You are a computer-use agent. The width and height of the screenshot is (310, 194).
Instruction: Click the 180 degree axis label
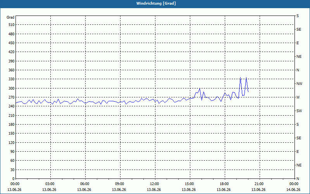click(12, 125)
